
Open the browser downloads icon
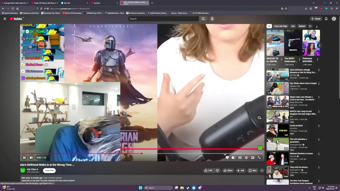306,8
